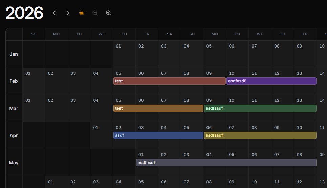Select February 01 day cell
This screenshot has height=188, width=327.
[34, 81]
